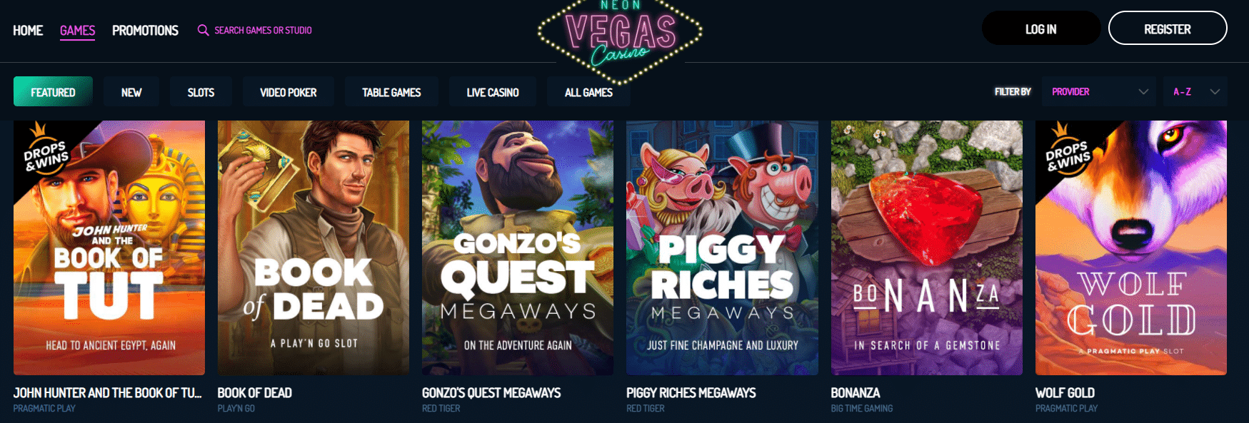Viewport: 1249px width, 423px height.
Task: Select the Featured category tab
Action: click(53, 92)
